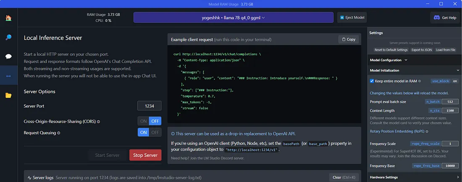Click the "temperature": 0.7 line
The height and width of the screenshot is (182, 462).
(x=198, y=96)
